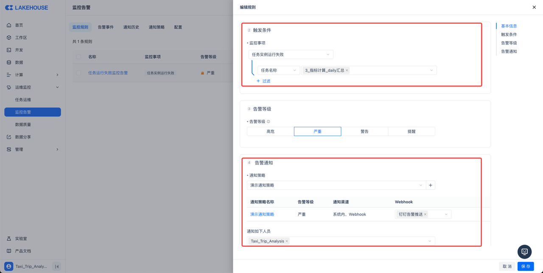
Task: Open the 任务名称 filter field dropdown
Action: click(x=278, y=70)
